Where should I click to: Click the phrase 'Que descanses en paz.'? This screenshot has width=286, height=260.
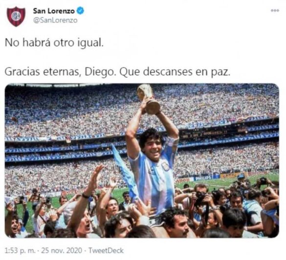pos(175,72)
